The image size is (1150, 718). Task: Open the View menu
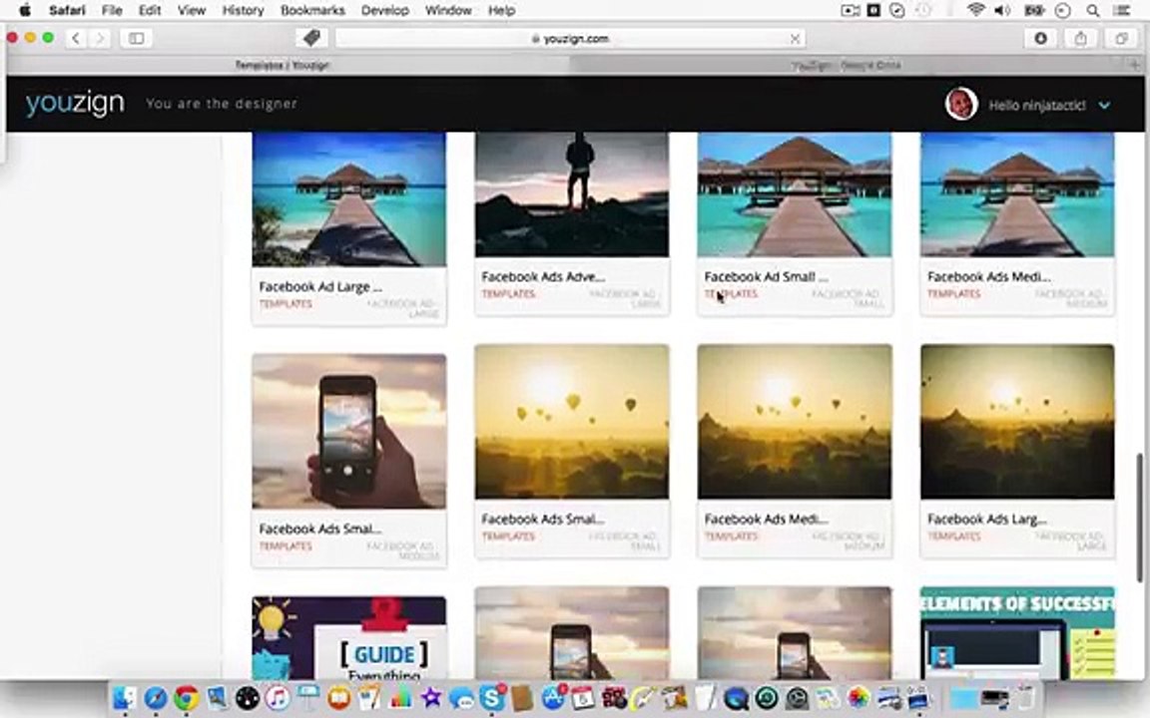pyautogui.click(x=192, y=10)
